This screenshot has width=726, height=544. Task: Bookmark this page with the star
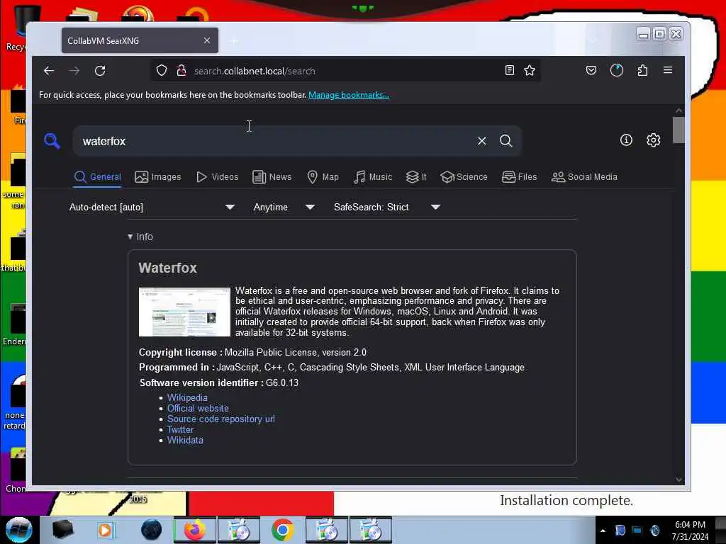(x=530, y=70)
